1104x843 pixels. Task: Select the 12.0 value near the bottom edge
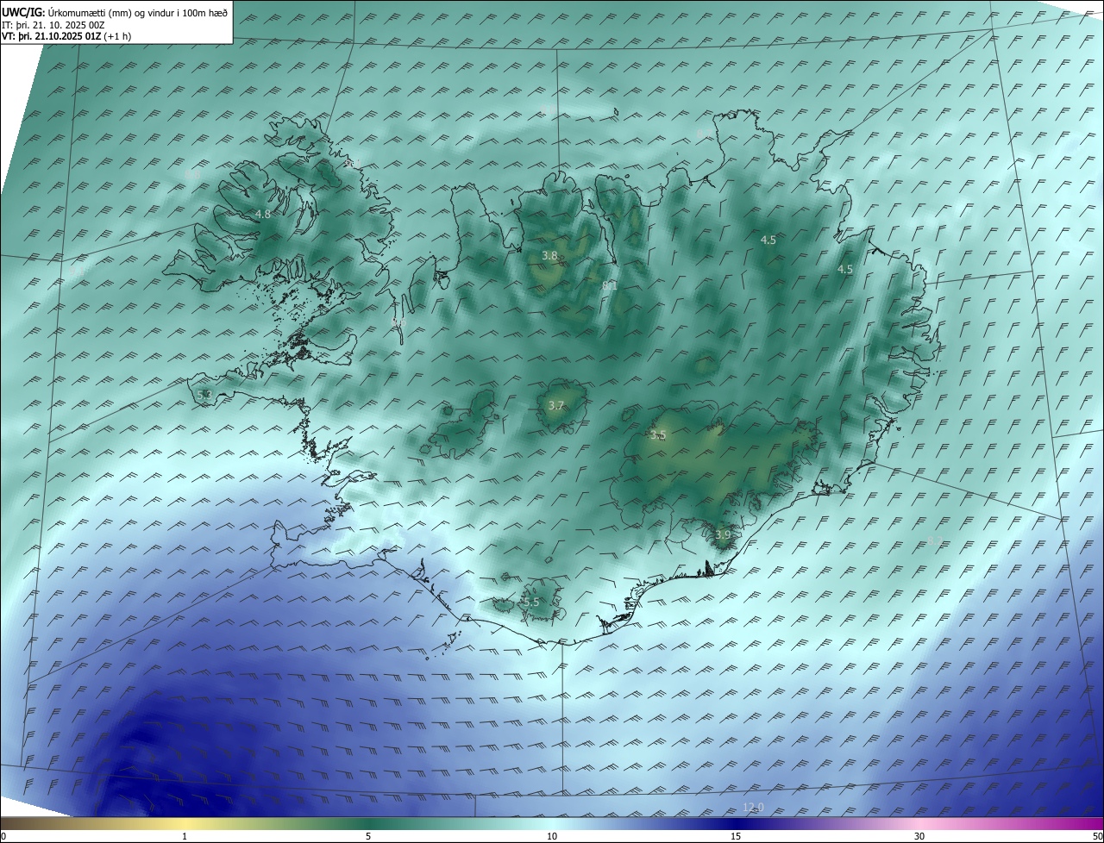tap(753, 807)
